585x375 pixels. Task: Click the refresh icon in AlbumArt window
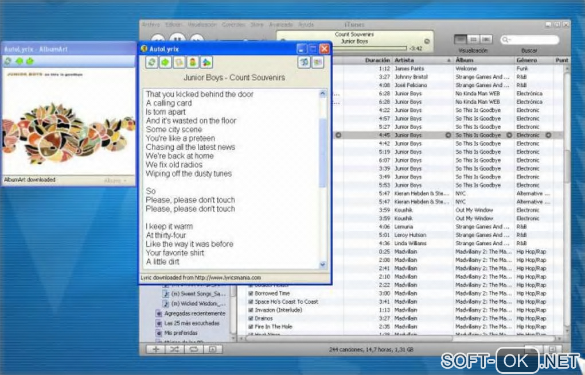click(7, 61)
